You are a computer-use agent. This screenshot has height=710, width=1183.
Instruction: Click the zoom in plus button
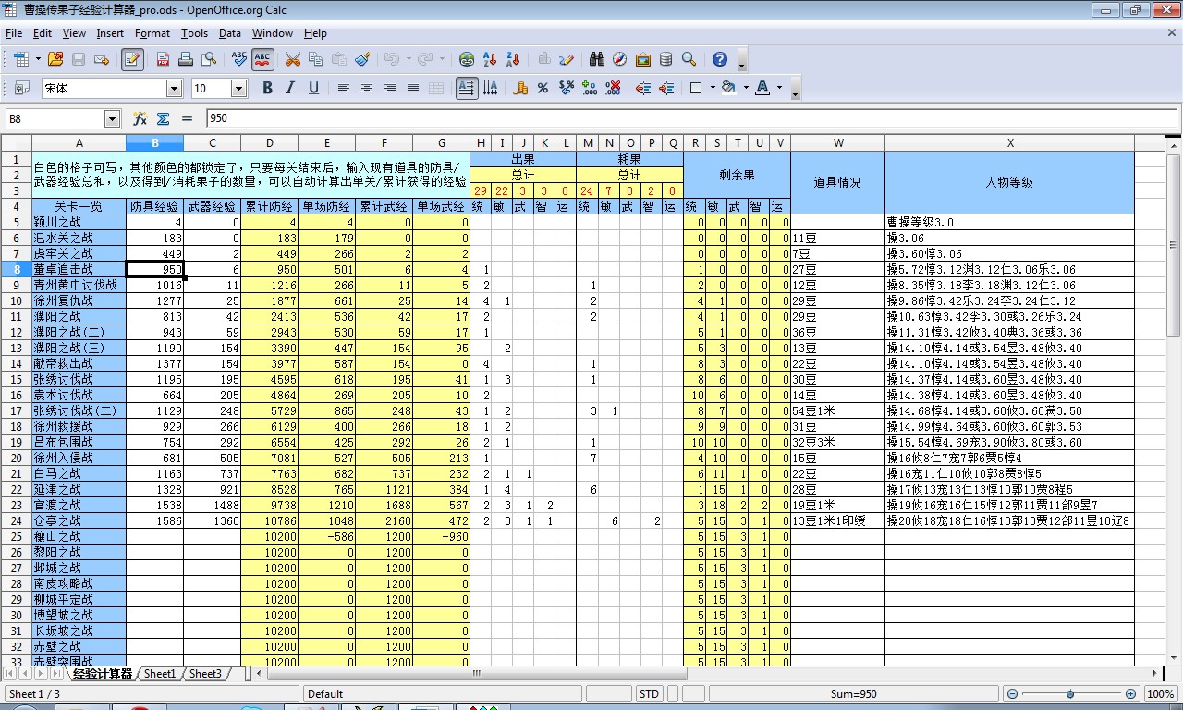[1130, 693]
